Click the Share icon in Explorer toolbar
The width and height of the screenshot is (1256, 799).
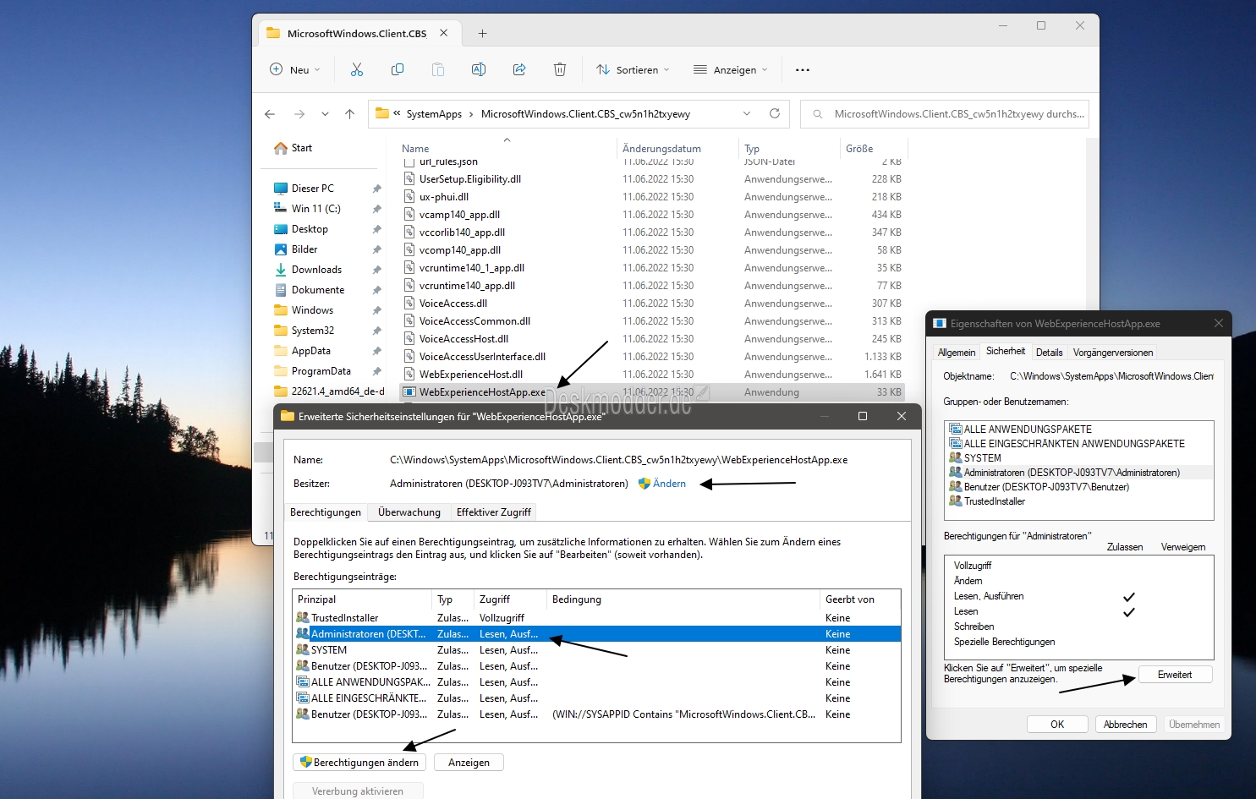point(519,69)
